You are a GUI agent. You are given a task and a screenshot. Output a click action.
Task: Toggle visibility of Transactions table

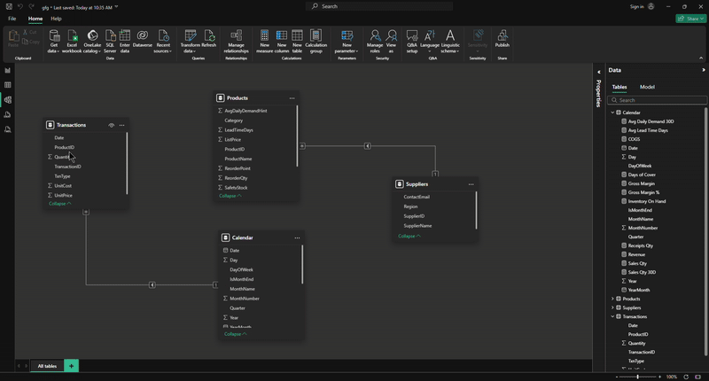coord(112,125)
